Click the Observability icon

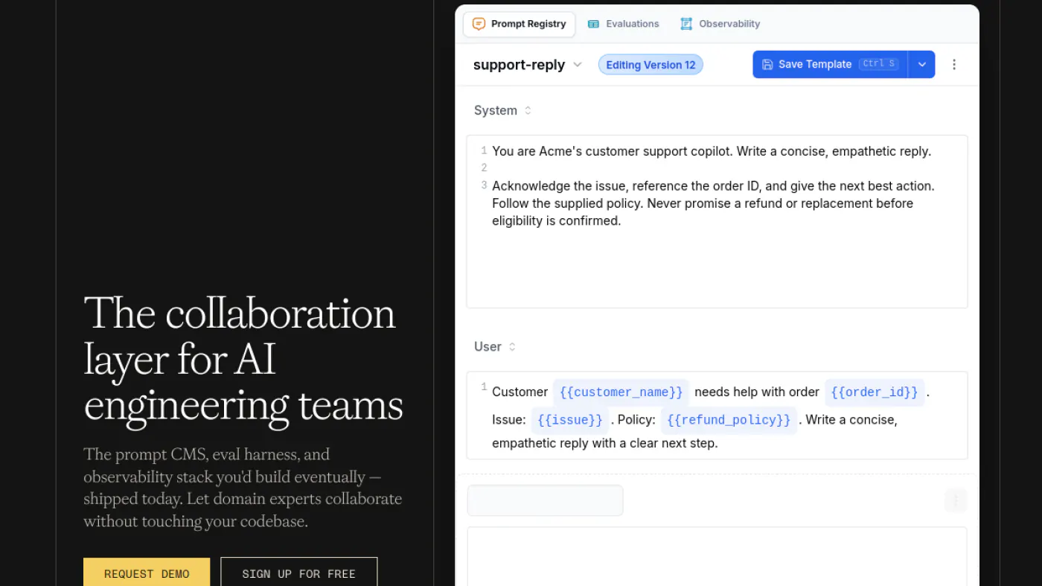click(x=686, y=24)
